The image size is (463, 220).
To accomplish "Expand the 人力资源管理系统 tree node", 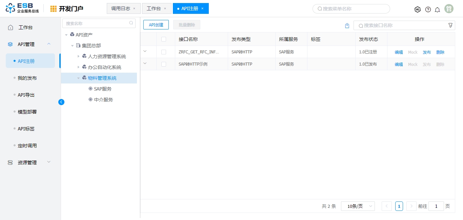I will [79, 56].
